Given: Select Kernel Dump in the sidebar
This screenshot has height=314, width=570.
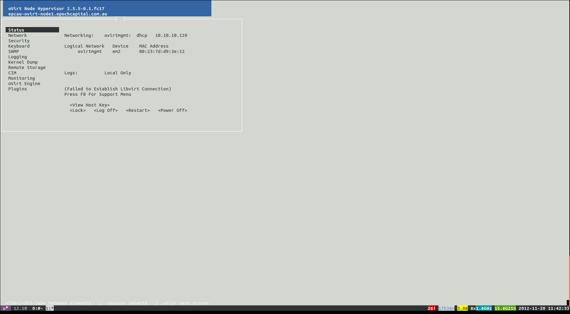Looking at the screenshot, I should click(x=23, y=62).
